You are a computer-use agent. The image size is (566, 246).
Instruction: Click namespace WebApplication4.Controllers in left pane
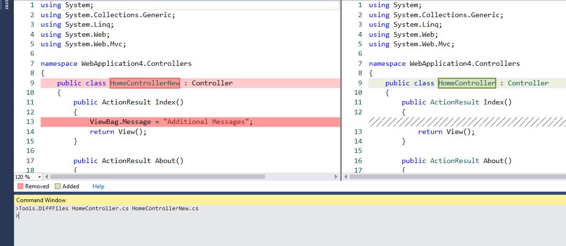116,63
